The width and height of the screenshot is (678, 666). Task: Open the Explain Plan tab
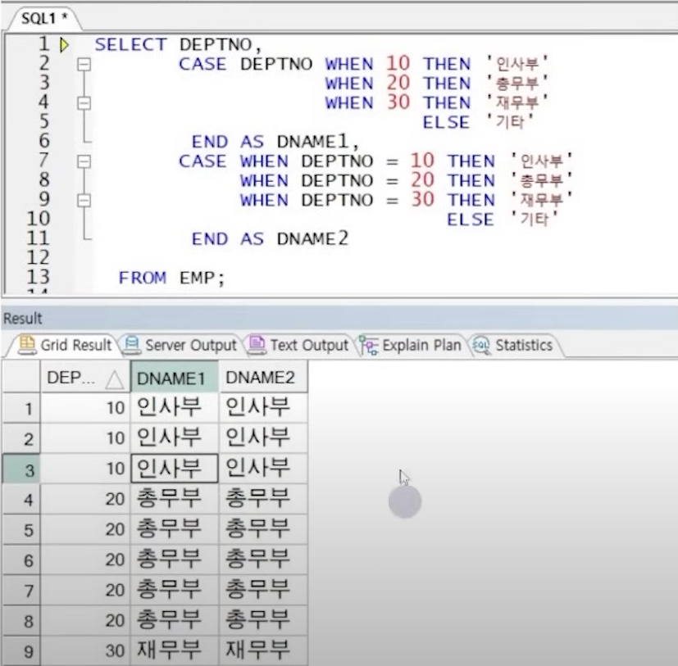[x=411, y=345]
